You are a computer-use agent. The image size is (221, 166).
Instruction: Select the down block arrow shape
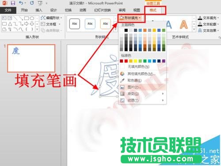point(32,23)
